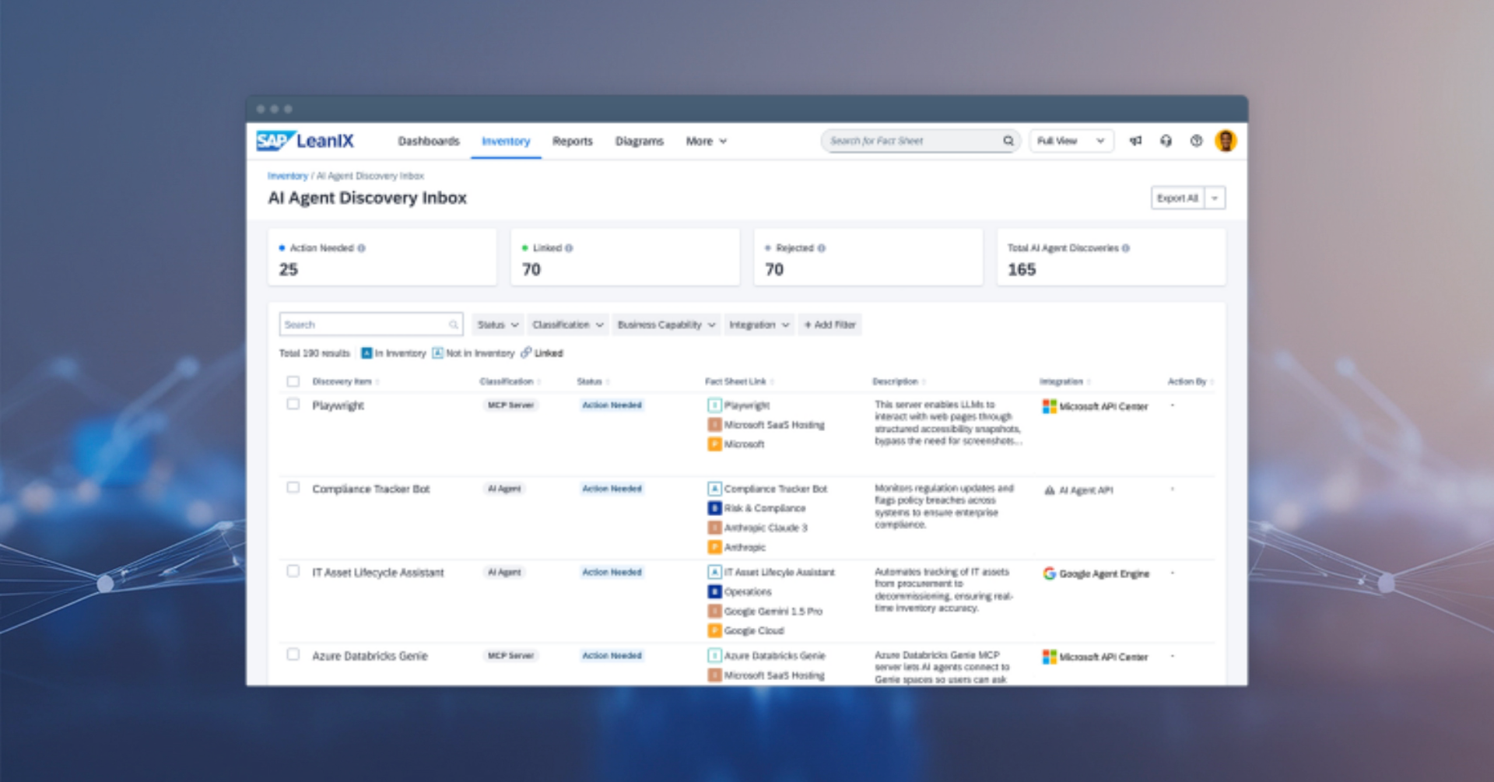Screen dimensions: 1494x782
Task: Click the MCP Server tag in Playwright row
Action: point(510,405)
